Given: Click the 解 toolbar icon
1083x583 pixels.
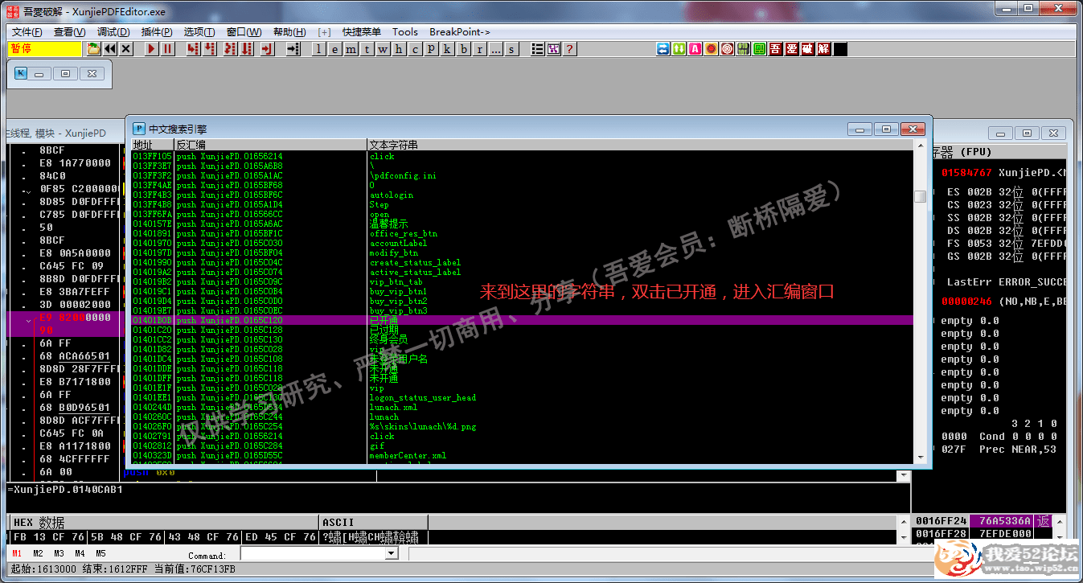Looking at the screenshot, I should (x=824, y=49).
